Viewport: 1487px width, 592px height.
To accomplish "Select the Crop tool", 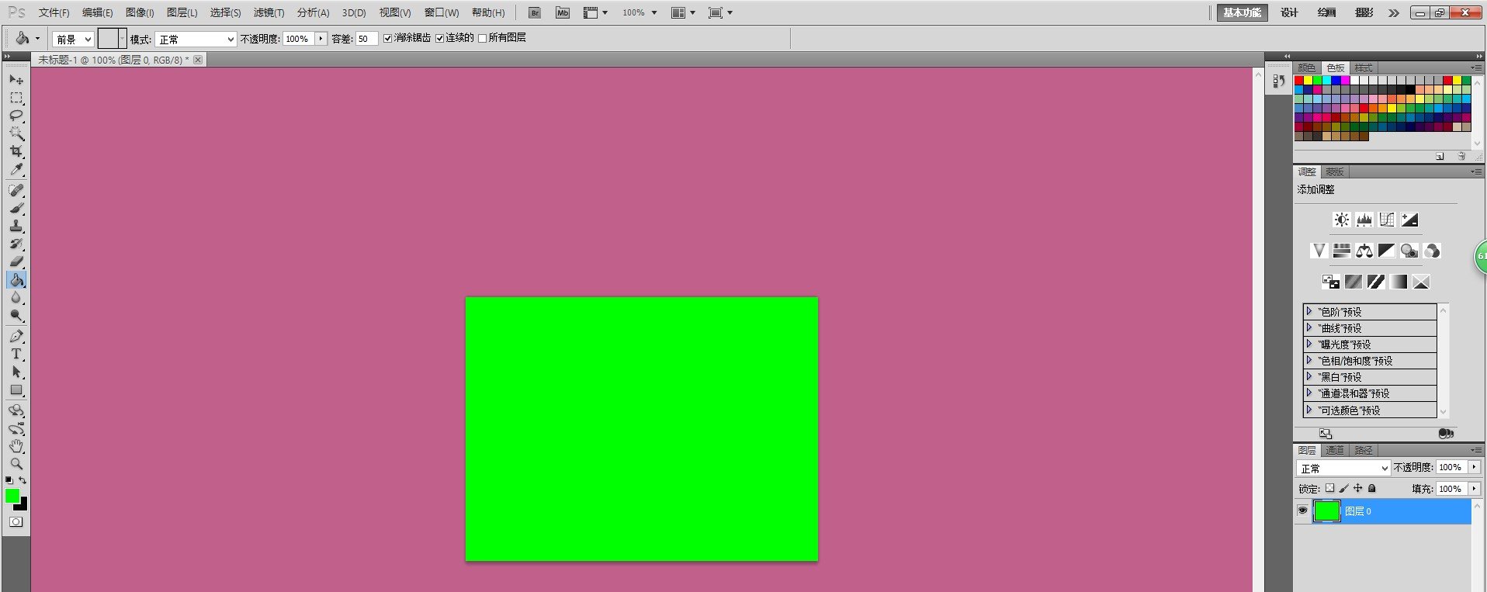I will click(16, 151).
